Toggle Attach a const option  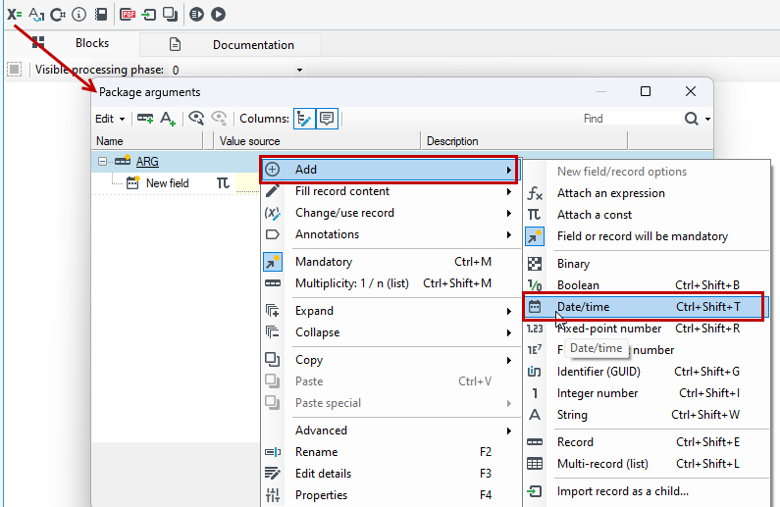647,215
